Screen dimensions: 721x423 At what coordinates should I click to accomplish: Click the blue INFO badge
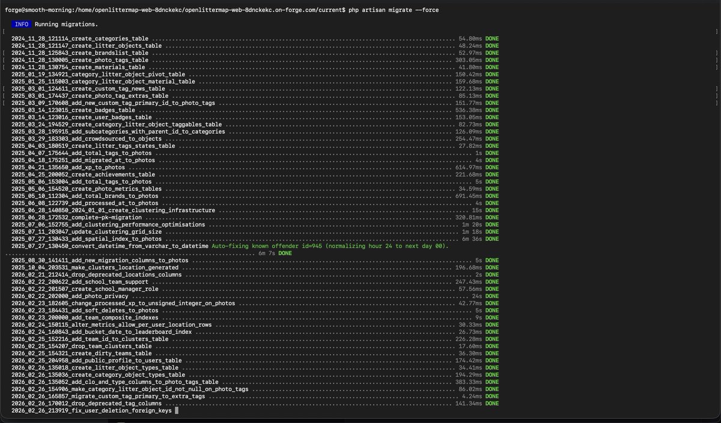coord(21,24)
